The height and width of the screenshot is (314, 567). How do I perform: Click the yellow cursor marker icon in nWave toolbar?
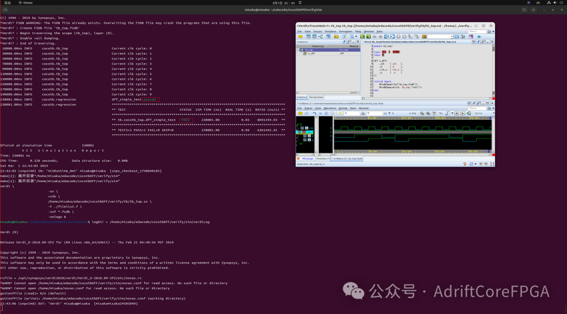(340, 113)
